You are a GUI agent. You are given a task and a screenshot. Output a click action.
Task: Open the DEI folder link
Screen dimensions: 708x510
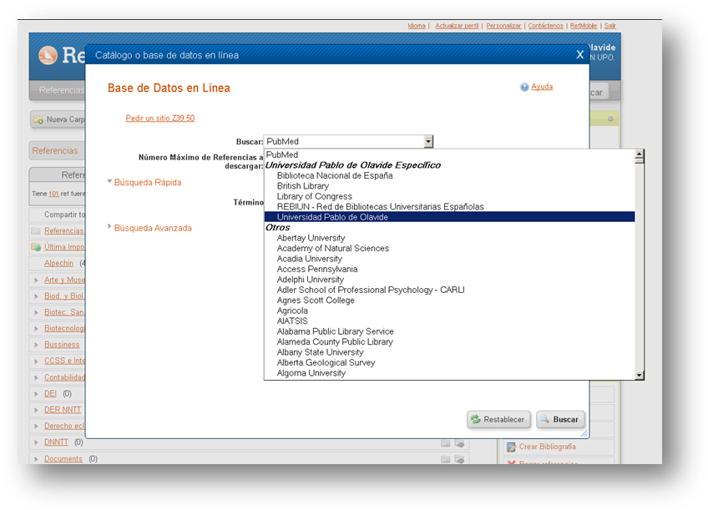click(50, 393)
